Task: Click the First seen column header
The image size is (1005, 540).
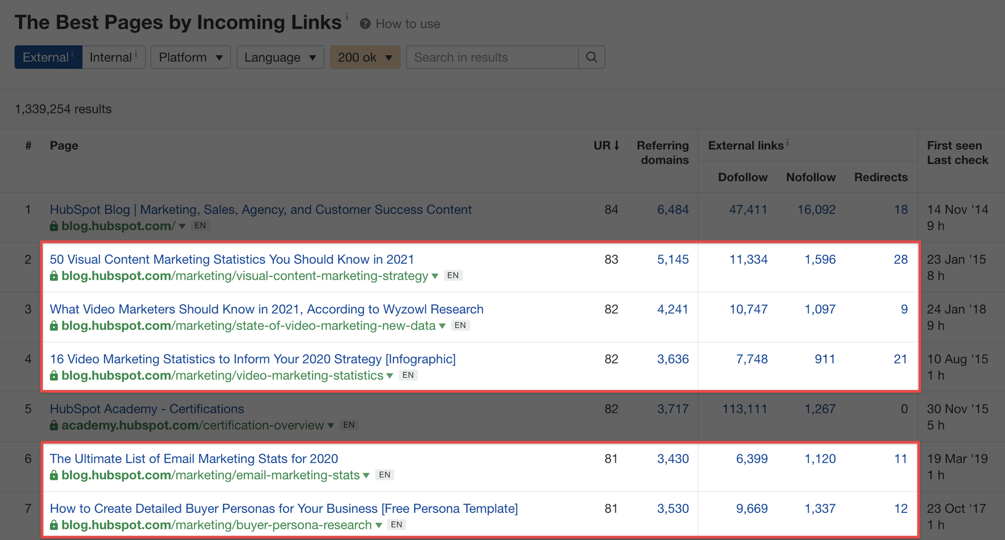Action: 954,146
